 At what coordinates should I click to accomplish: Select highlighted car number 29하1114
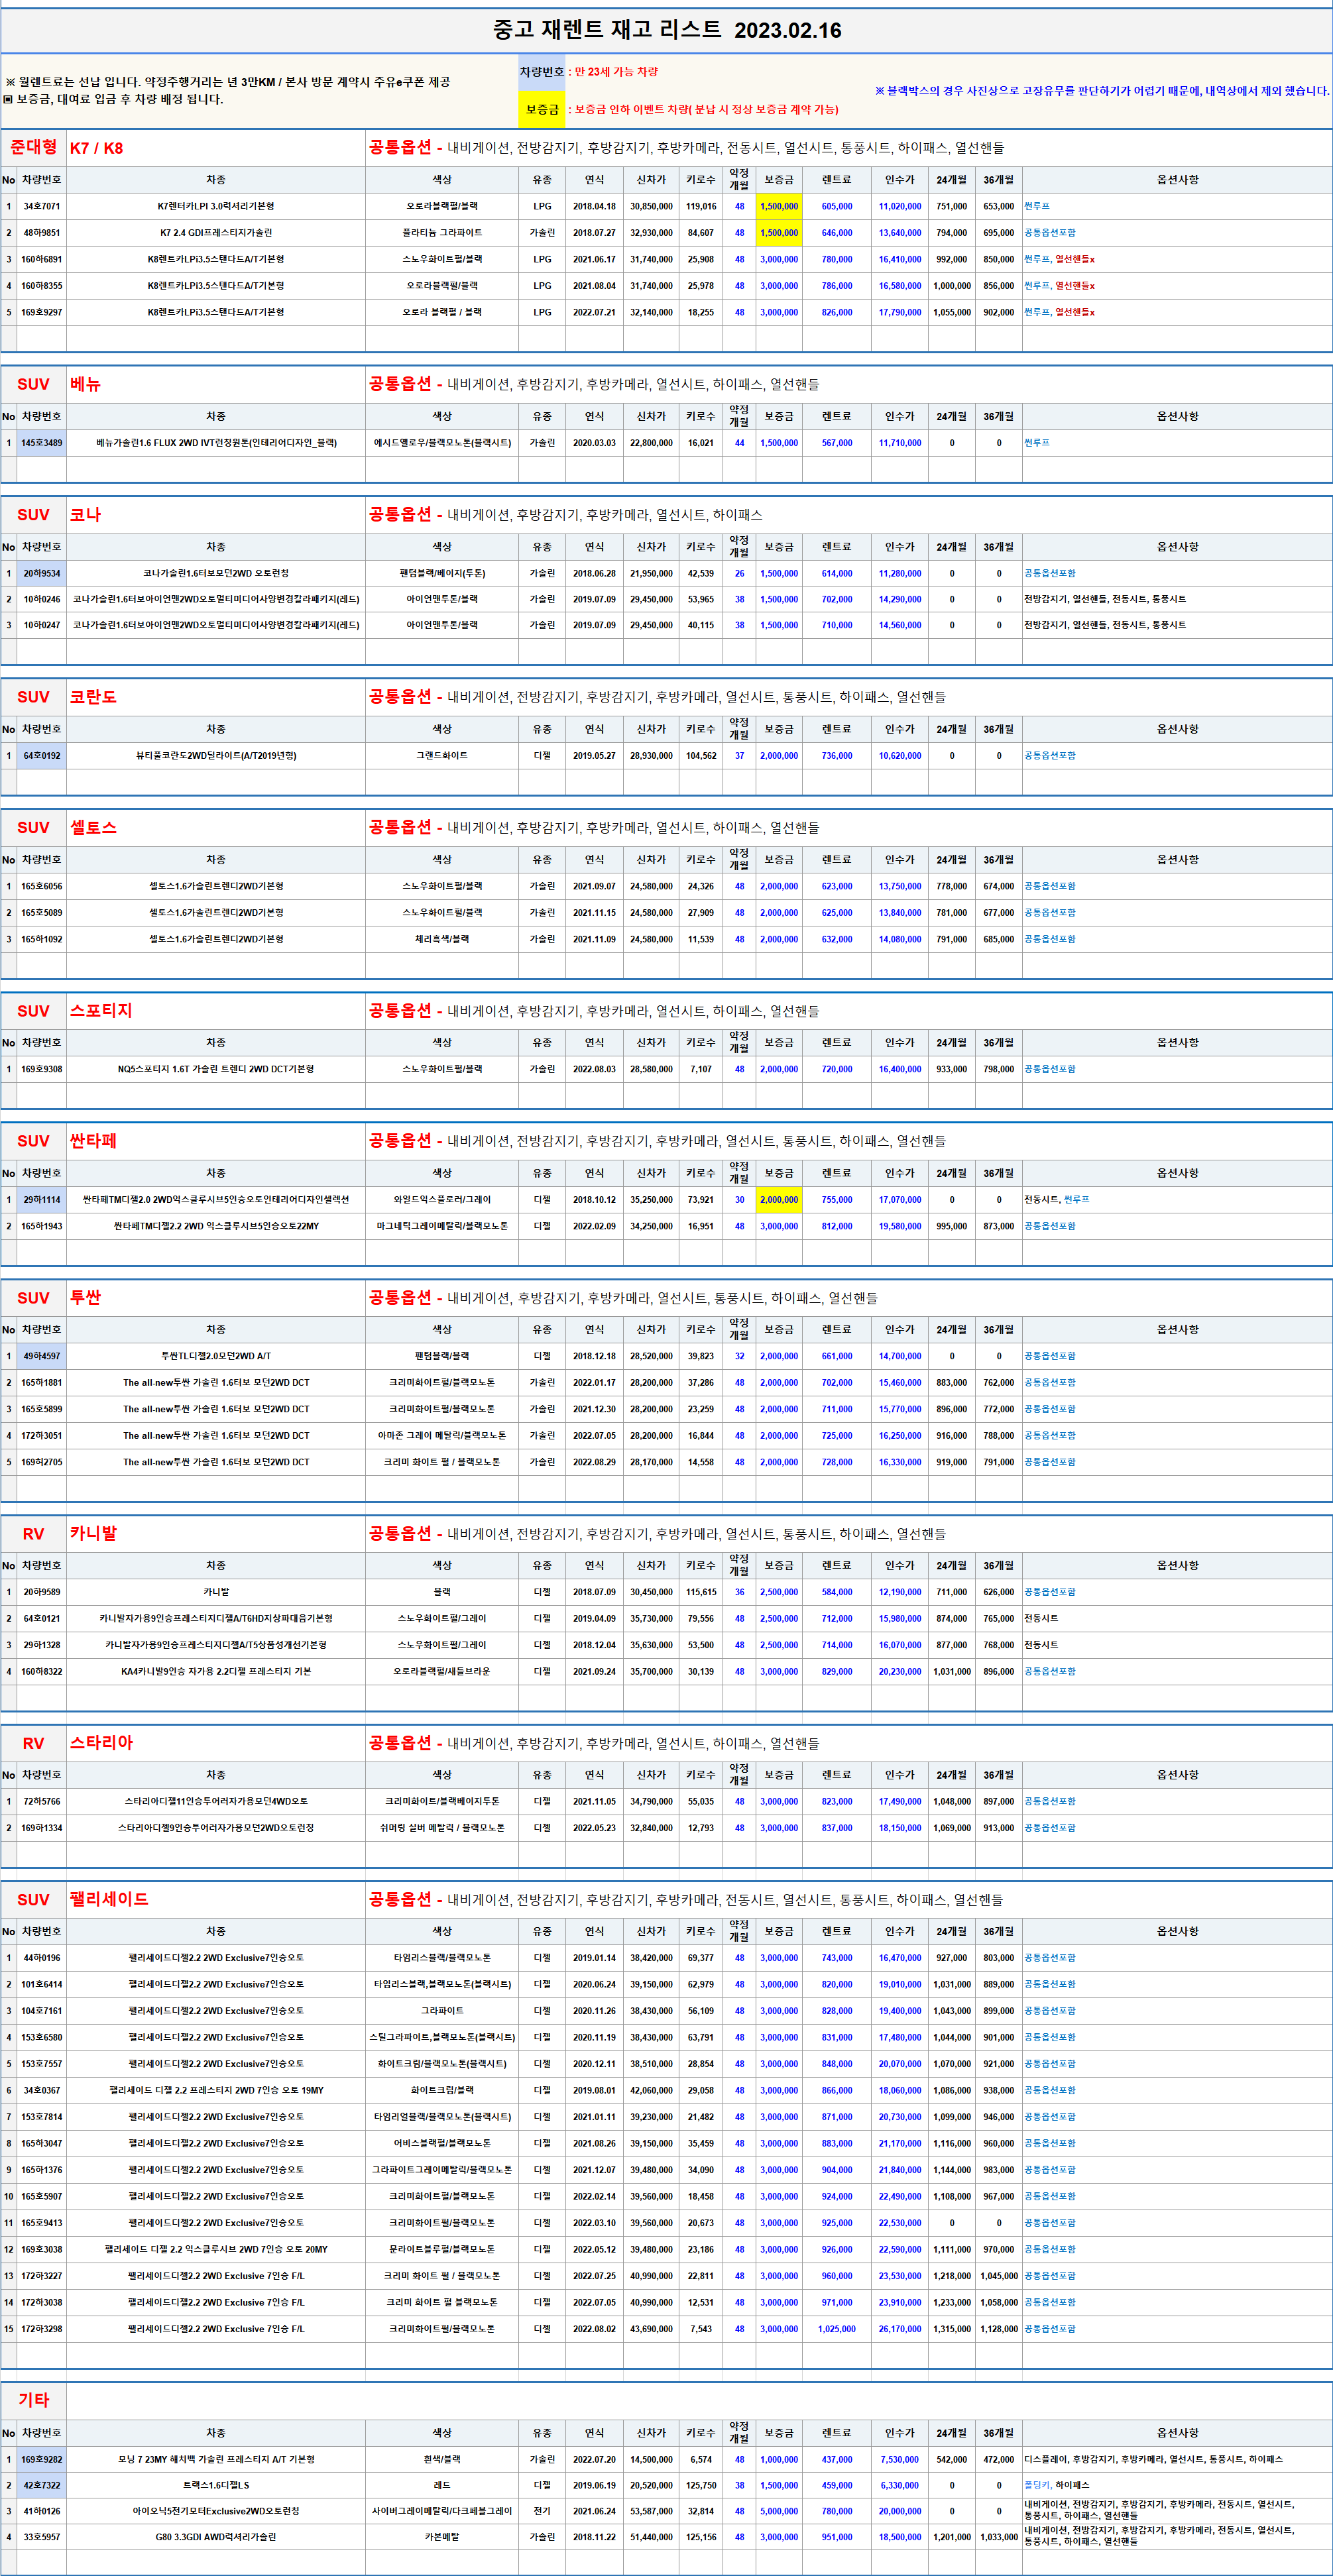coord(41,1200)
